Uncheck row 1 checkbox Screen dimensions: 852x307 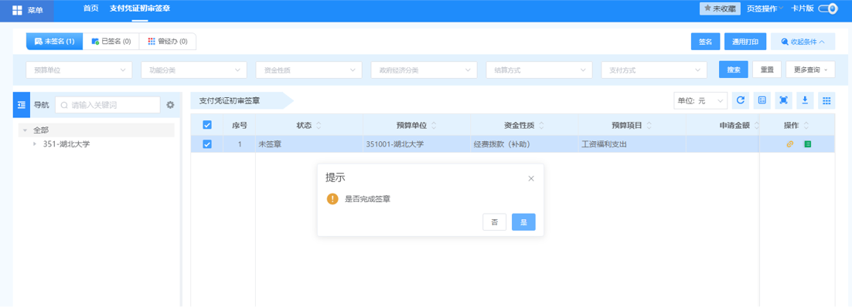click(x=207, y=143)
